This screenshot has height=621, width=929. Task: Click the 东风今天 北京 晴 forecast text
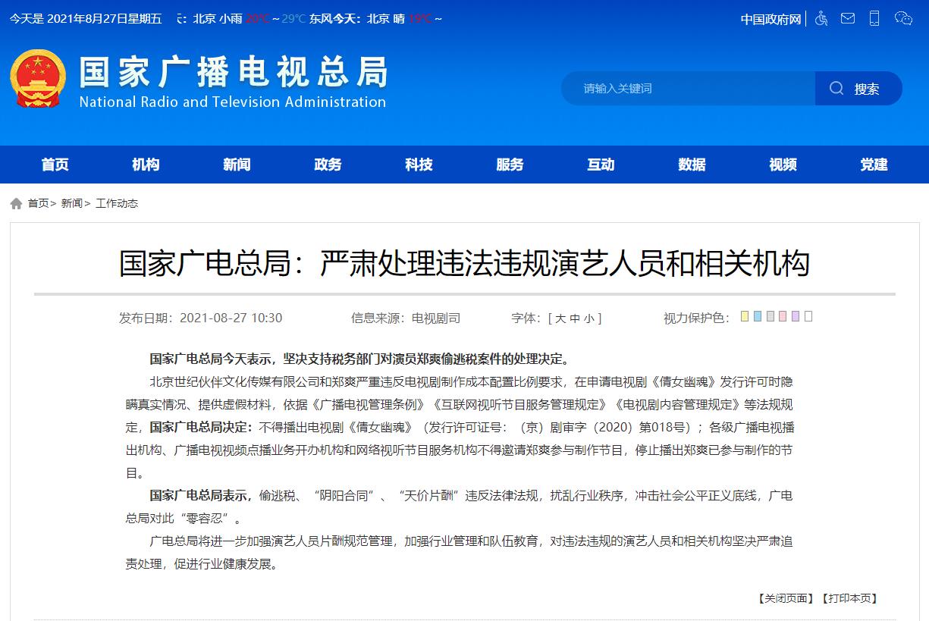[x=356, y=19]
